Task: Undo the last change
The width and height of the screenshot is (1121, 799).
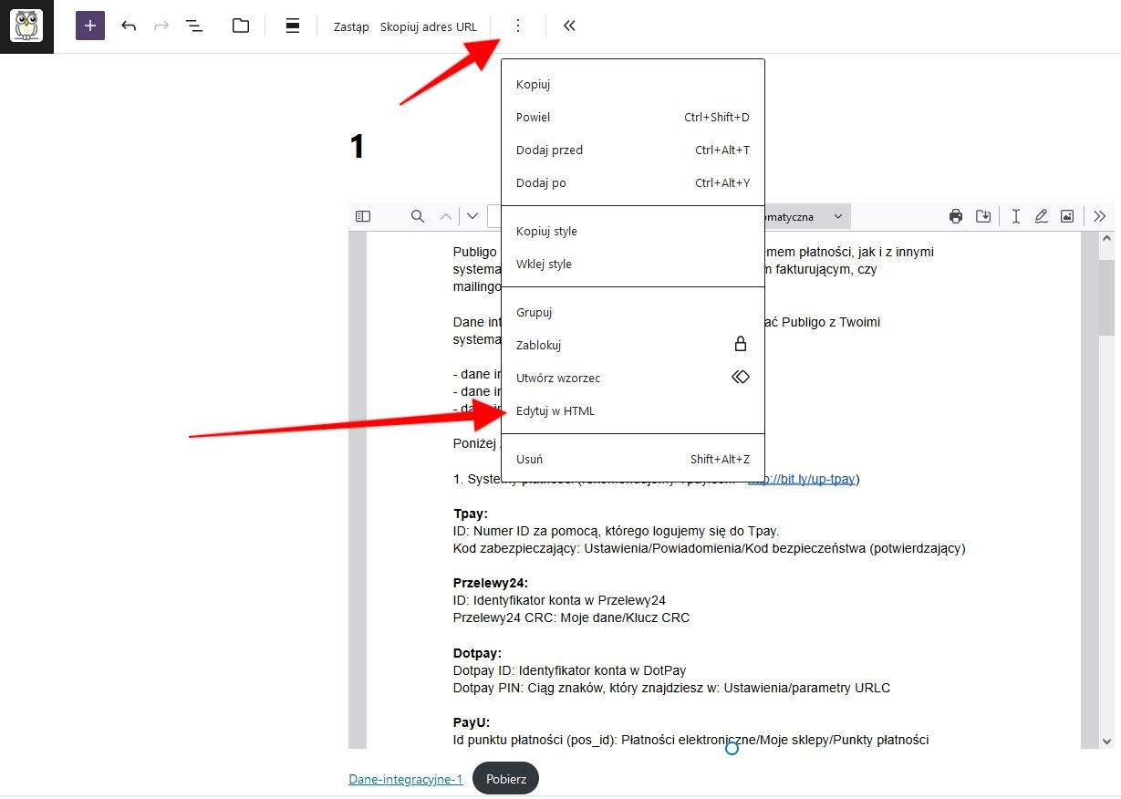Action: [x=129, y=26]
